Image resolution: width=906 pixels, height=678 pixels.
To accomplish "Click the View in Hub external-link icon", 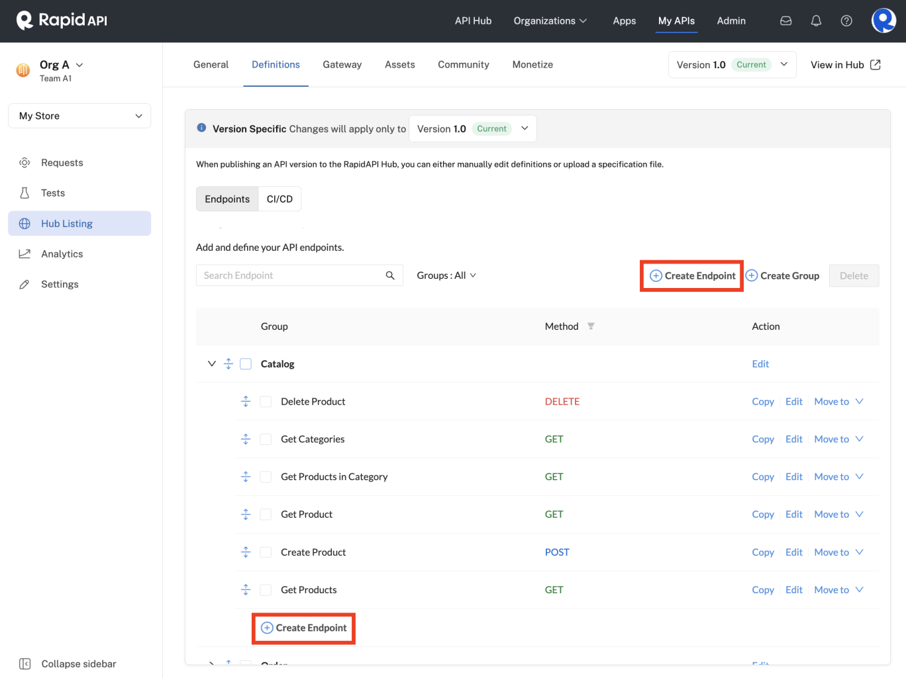I will click(x=875, y=64).
